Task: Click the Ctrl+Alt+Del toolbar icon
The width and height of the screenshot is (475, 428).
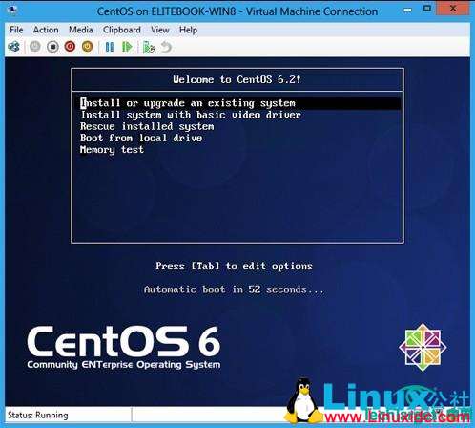Action: click(x=13, y=47)
